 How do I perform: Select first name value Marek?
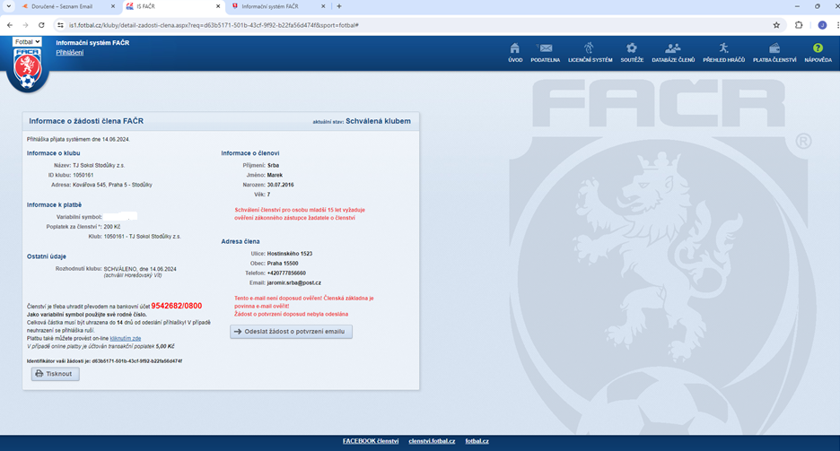click(x=275, y=176)
